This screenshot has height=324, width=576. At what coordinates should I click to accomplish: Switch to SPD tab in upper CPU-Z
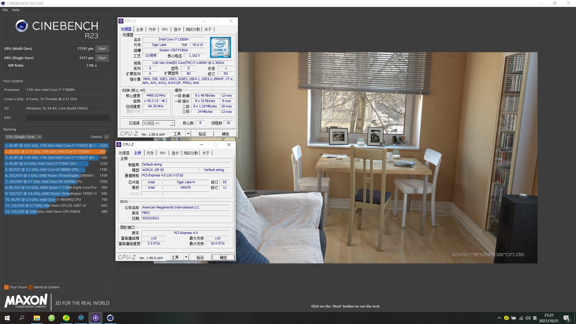pos(164,29)
